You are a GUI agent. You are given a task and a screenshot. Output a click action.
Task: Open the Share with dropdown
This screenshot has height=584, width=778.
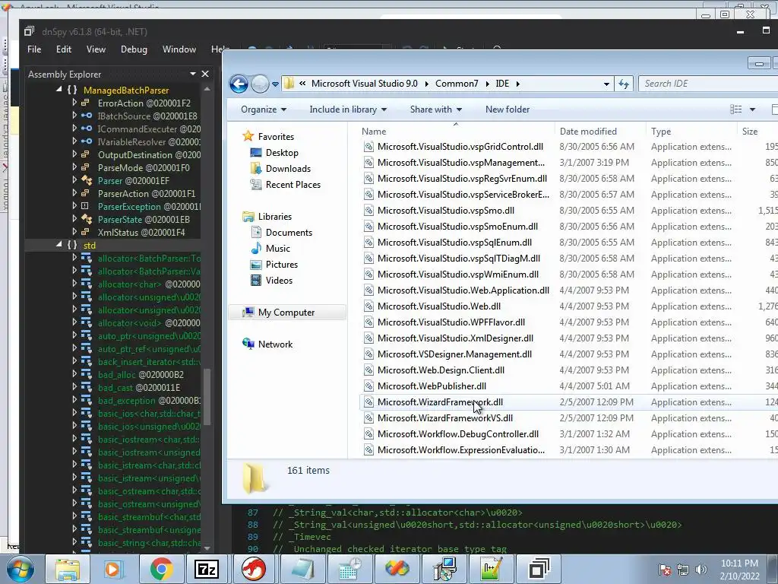tap(435, 109)
